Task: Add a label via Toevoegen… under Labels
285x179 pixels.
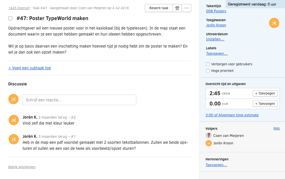Action: (217, 54)
